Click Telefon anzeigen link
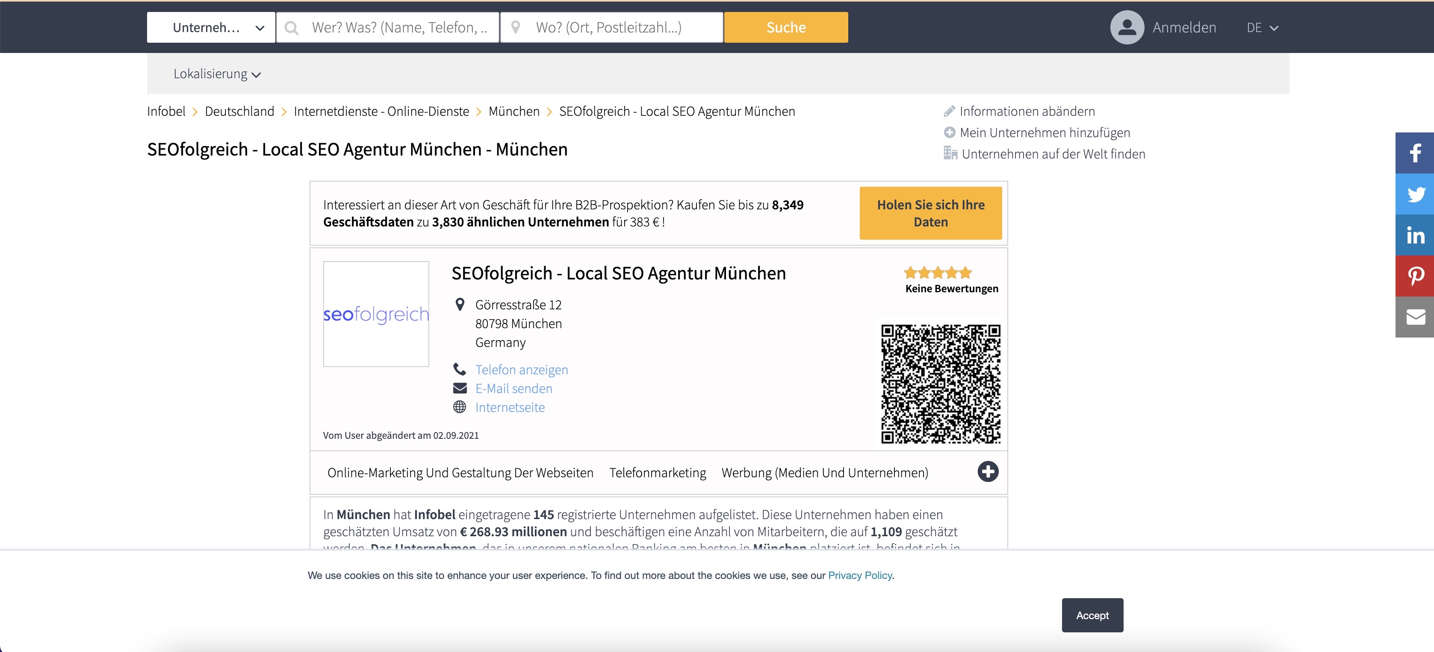The image size is (1434, 652). coord(521,370)
